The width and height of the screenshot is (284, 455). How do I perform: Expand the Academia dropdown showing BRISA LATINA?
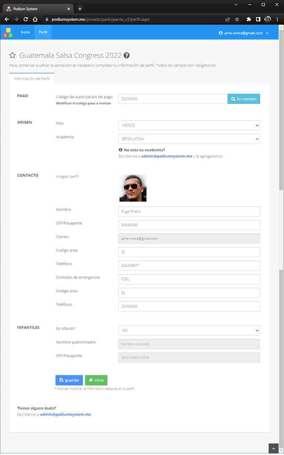189,139
